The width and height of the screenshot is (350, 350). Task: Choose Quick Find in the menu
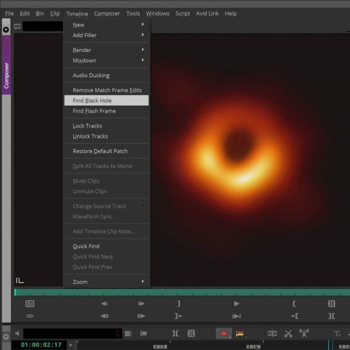click(x=107, y=246)
